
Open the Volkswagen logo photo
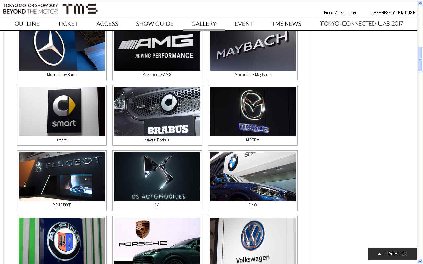pos(253,241)
